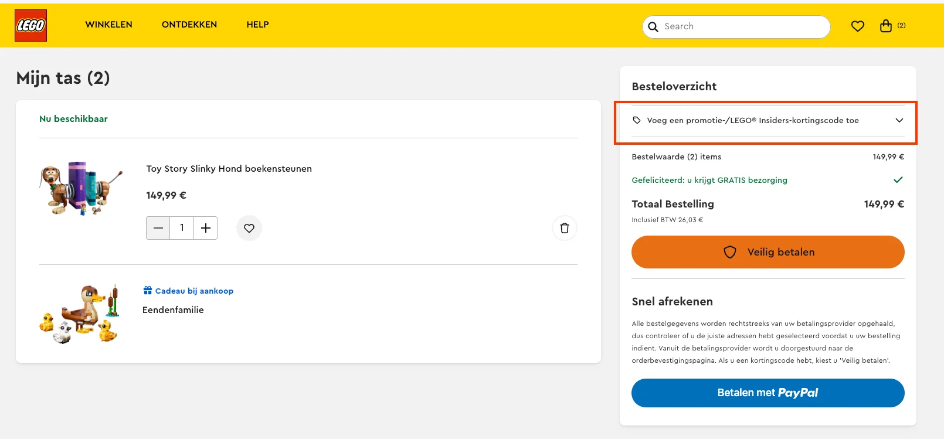The image size is (944, 439).
Task: Delete Slinky Hond item with trash icon
Action: (565, 228)
